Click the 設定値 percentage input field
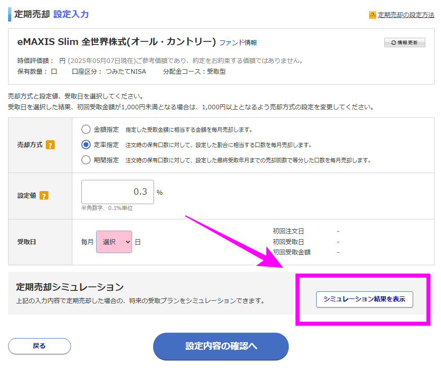Viewport: 441px width, 370px height. click(x=118, y=192)
